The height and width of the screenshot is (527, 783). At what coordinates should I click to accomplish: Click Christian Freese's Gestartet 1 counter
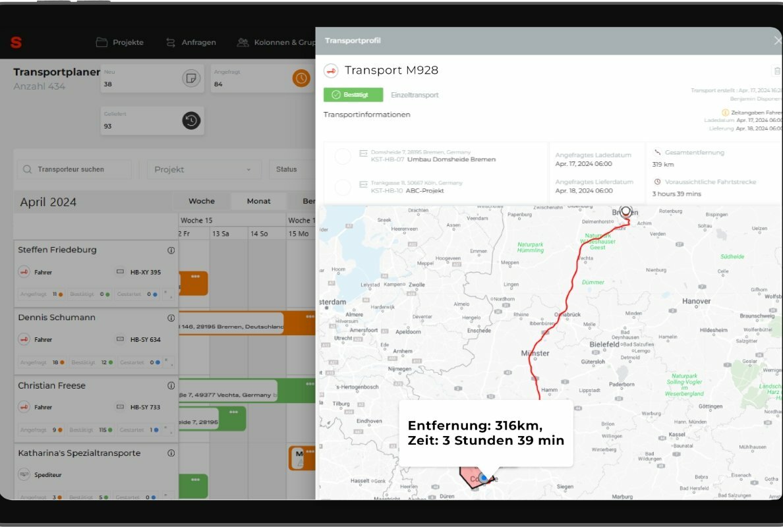[x=139, y=430]
